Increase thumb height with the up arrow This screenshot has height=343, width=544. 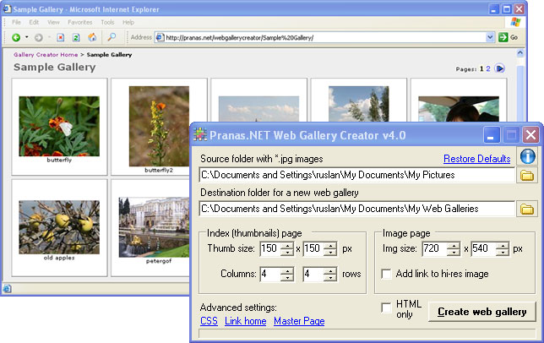tap(330, 246)
